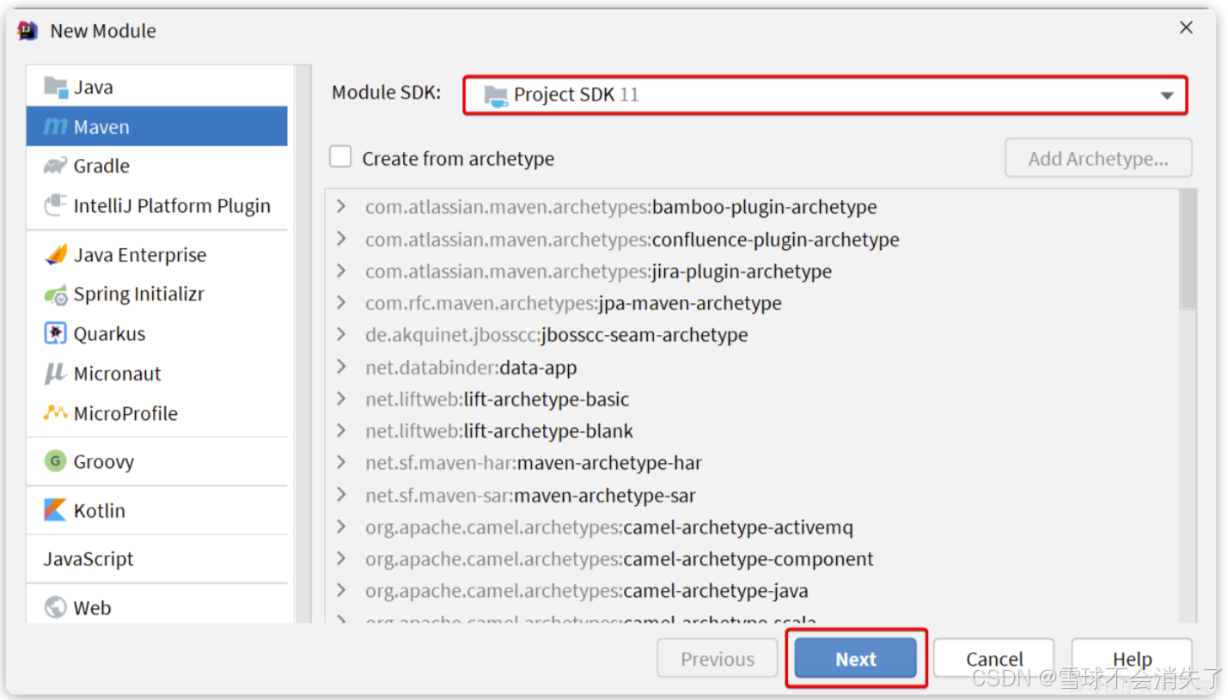Click the IntelliJ logo in title bar
This screenshot has width=1228, height=700.
tap(27, 30)
